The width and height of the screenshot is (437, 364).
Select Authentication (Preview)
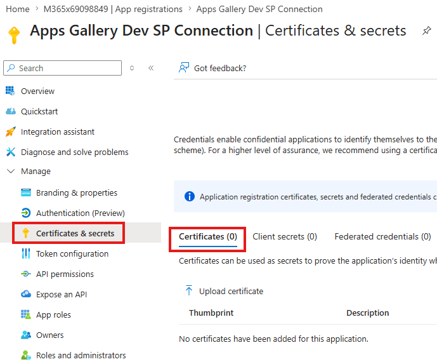coord(81,213)
